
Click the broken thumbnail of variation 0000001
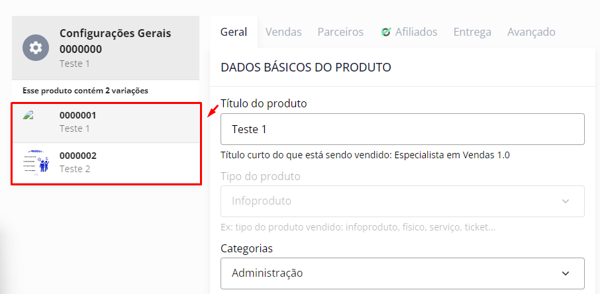point(28,116)
